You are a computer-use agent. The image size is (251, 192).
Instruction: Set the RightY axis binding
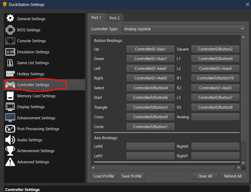pyautogui.click(x=215, y=156)
